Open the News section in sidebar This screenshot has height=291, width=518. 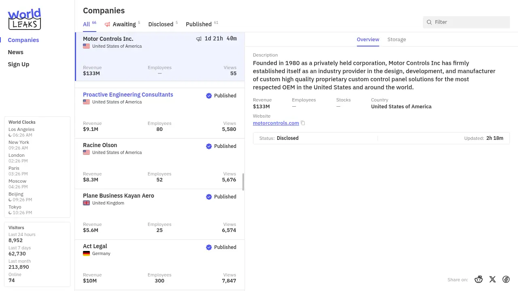(x=15, y=52)
